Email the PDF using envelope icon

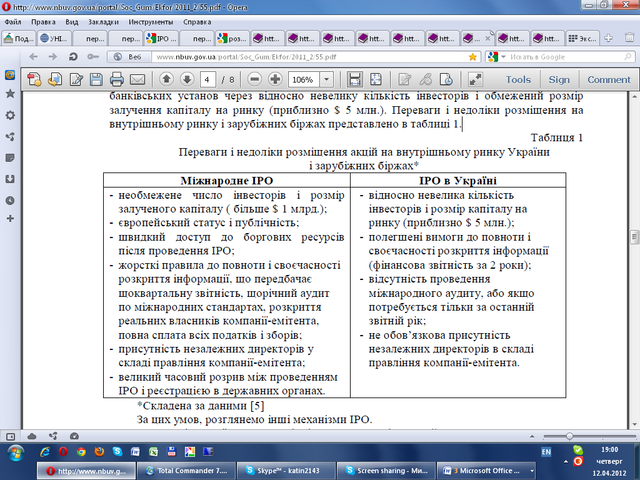(137, 79)
